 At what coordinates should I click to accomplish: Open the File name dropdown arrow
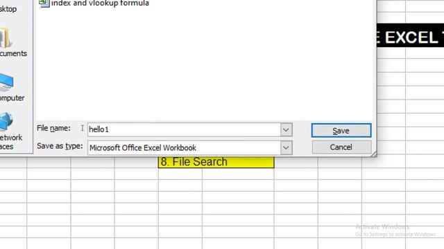click(287, 130)
